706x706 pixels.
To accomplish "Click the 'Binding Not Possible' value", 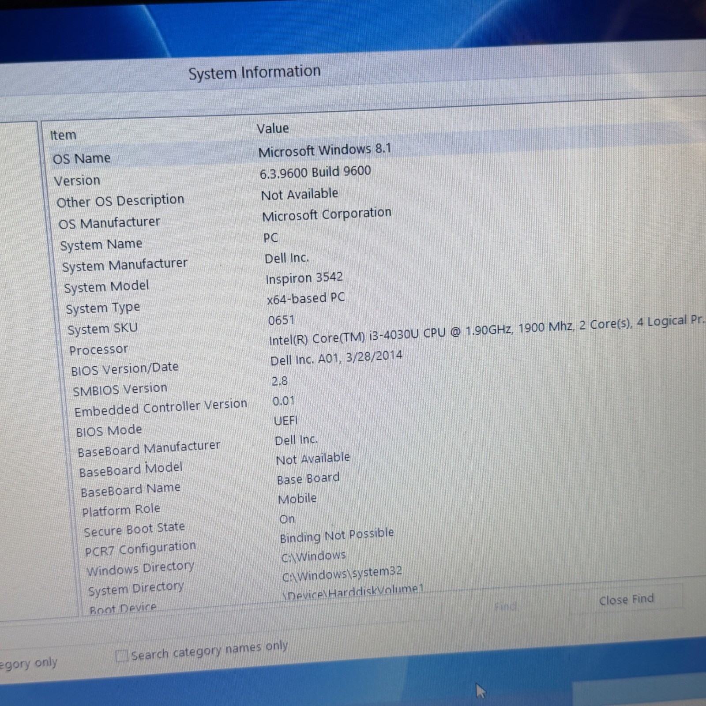I will pos(337,536).
